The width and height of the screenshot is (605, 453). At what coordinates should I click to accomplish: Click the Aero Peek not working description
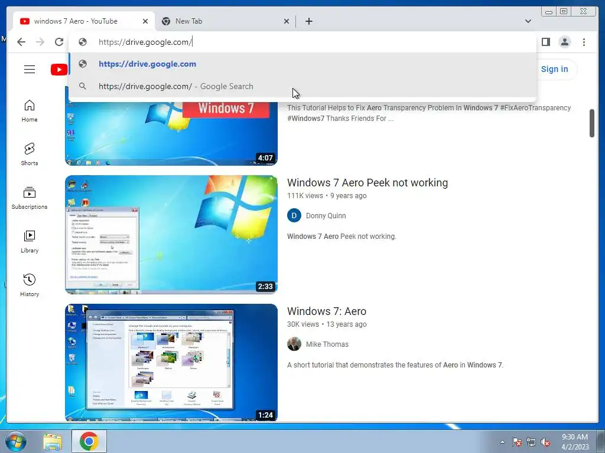coord(341,237)
